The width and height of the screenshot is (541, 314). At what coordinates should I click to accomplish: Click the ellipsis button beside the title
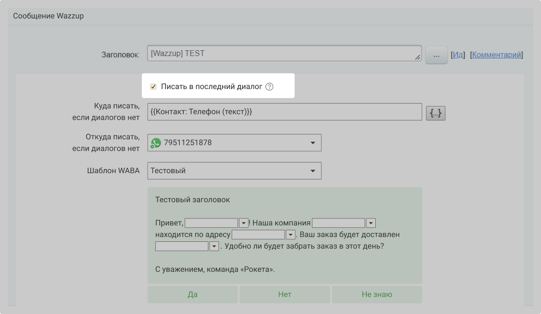(436, 55)
